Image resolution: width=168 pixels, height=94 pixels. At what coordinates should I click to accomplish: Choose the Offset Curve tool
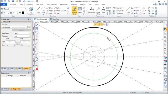click(x=59, y=11)
